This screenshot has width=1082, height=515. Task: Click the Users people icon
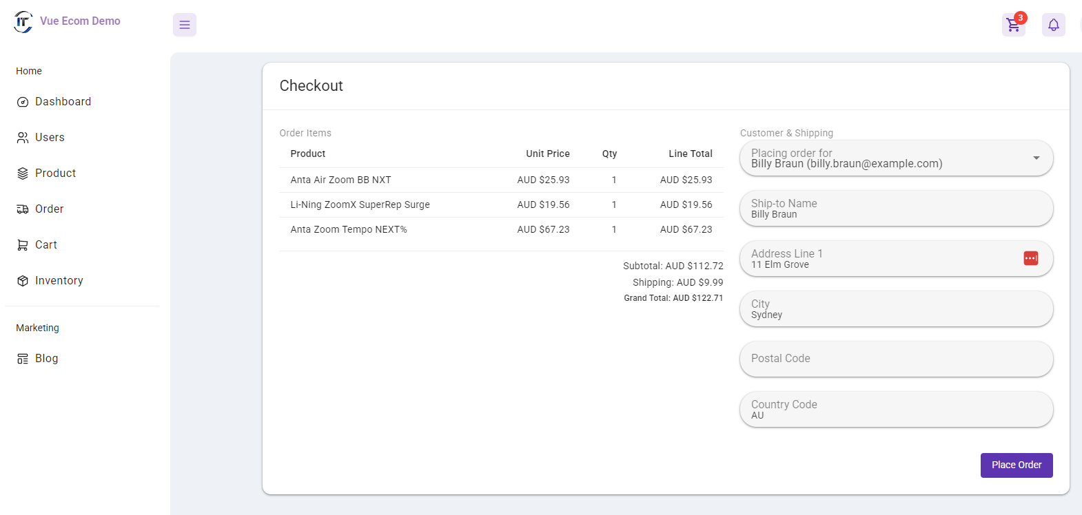point(23,138)
